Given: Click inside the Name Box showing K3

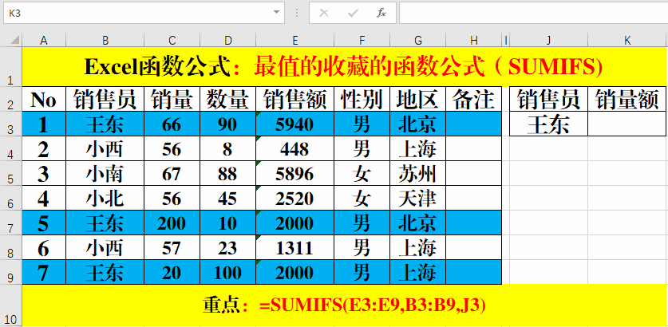Looking at the screenshot, I should pos(136,13).
